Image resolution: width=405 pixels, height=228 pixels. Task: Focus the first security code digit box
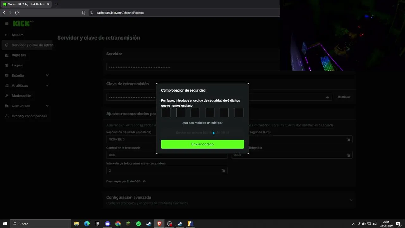[166, 112]
